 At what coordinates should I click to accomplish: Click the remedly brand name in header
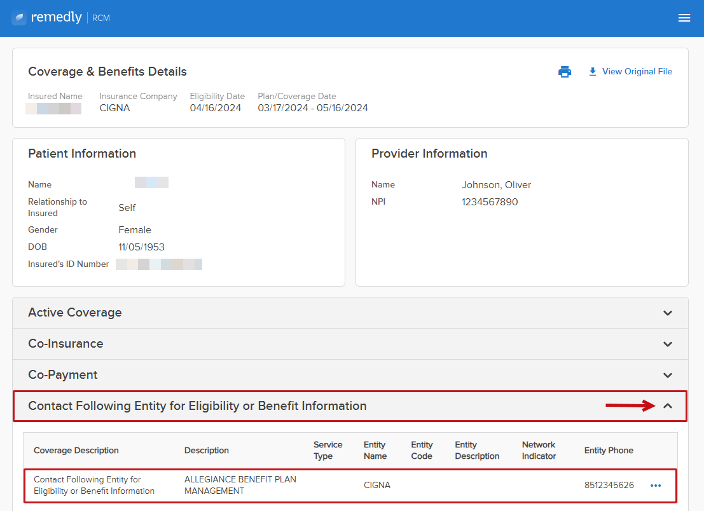56,17
